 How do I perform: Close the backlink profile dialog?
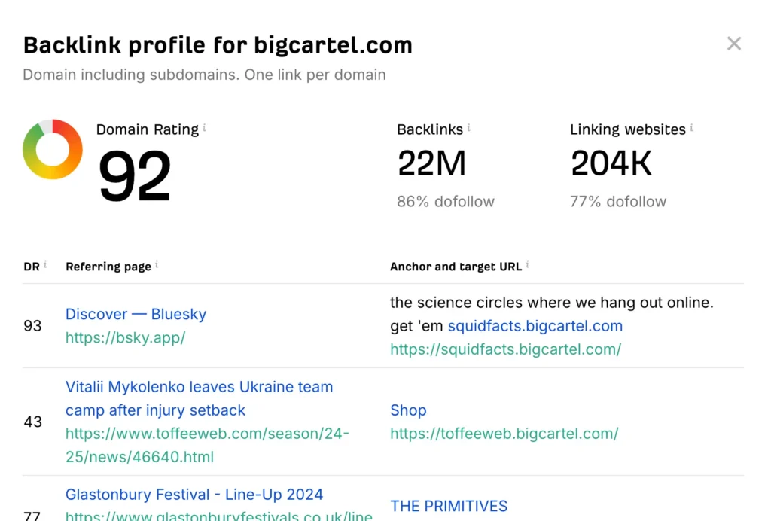point(734,43)
